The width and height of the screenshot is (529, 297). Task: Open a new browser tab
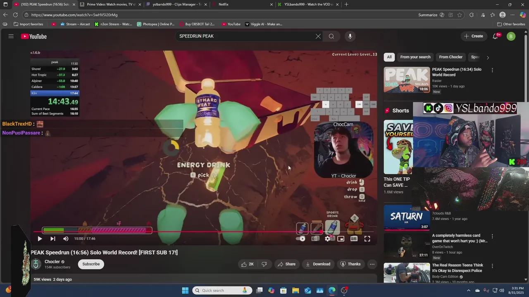tap(346, 5)
